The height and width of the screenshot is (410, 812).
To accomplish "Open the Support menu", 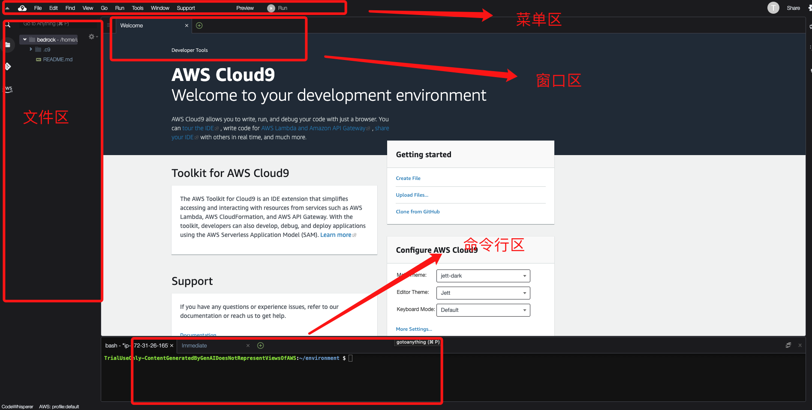I will (x=186, y=8).
